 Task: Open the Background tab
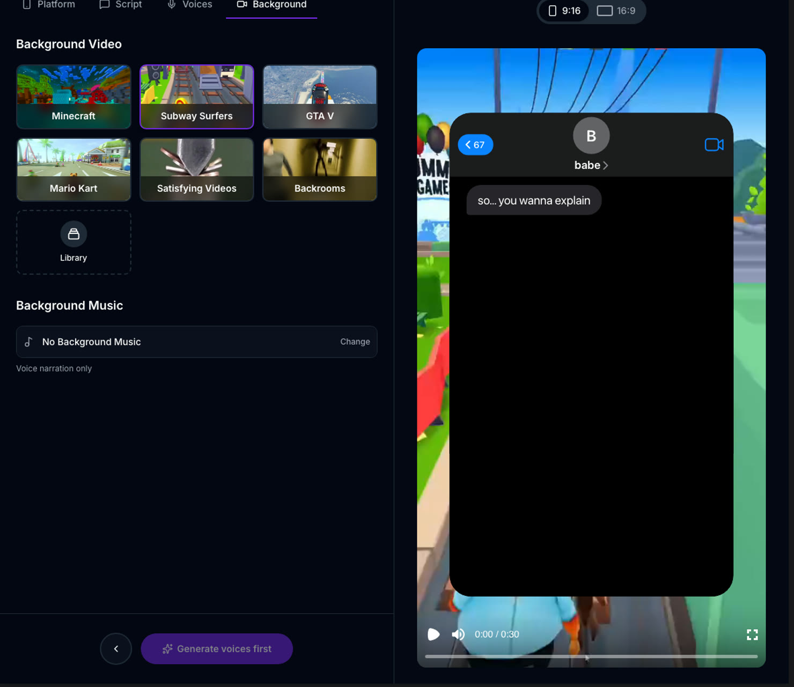click(x=271, y=5)
